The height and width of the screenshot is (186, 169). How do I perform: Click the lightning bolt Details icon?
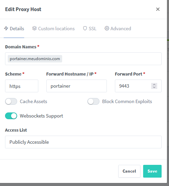point(6,29)
